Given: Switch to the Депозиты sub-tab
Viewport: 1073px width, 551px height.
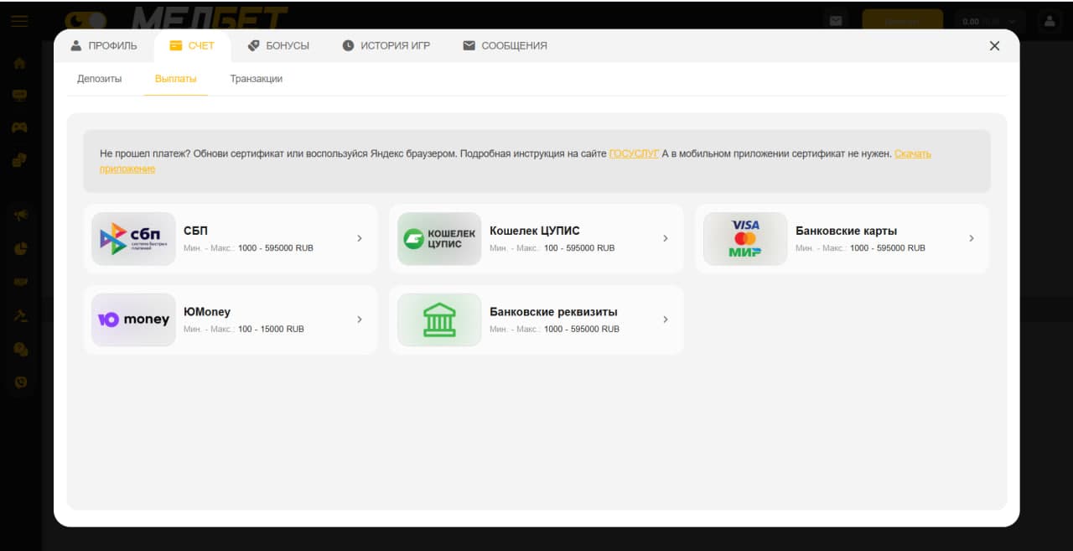Looking at the screenshot, I should point(100,79).
